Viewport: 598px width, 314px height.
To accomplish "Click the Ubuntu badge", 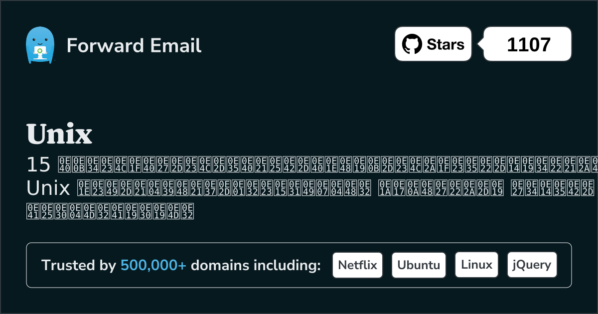I will click(x=419, y=265).
